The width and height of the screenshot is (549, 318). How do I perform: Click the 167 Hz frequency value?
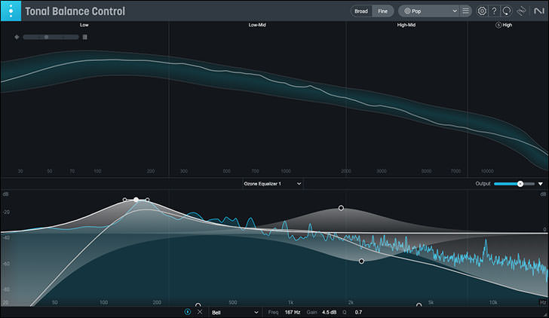[x=293, y=312]
